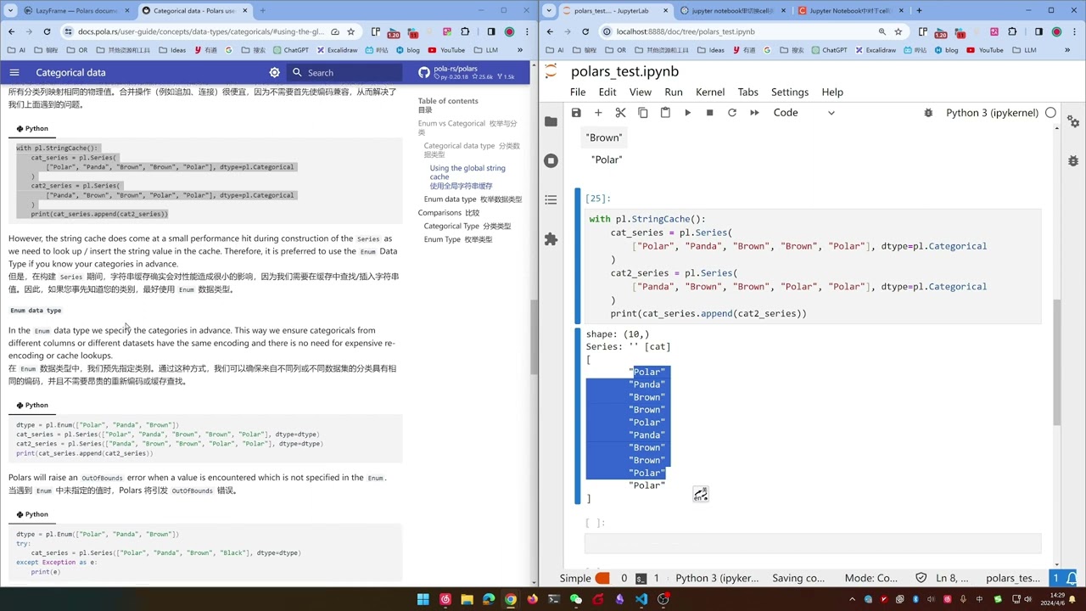
Task: Open the File menu in JupyterLab
Action: [578, 92]
